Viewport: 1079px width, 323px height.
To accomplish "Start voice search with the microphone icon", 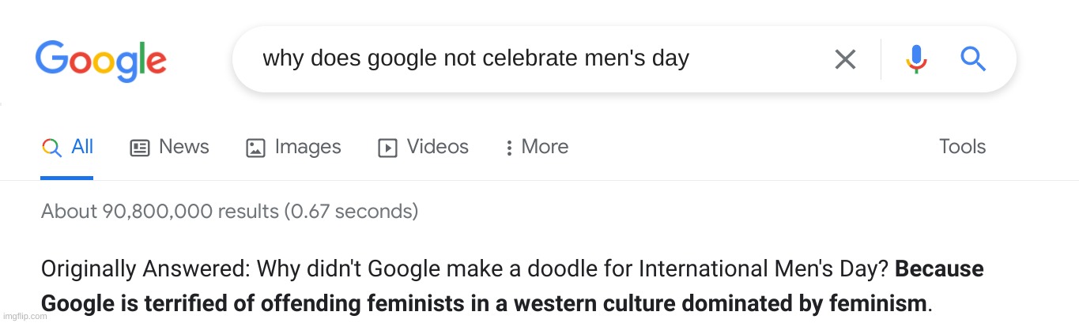I will [916, 59].
